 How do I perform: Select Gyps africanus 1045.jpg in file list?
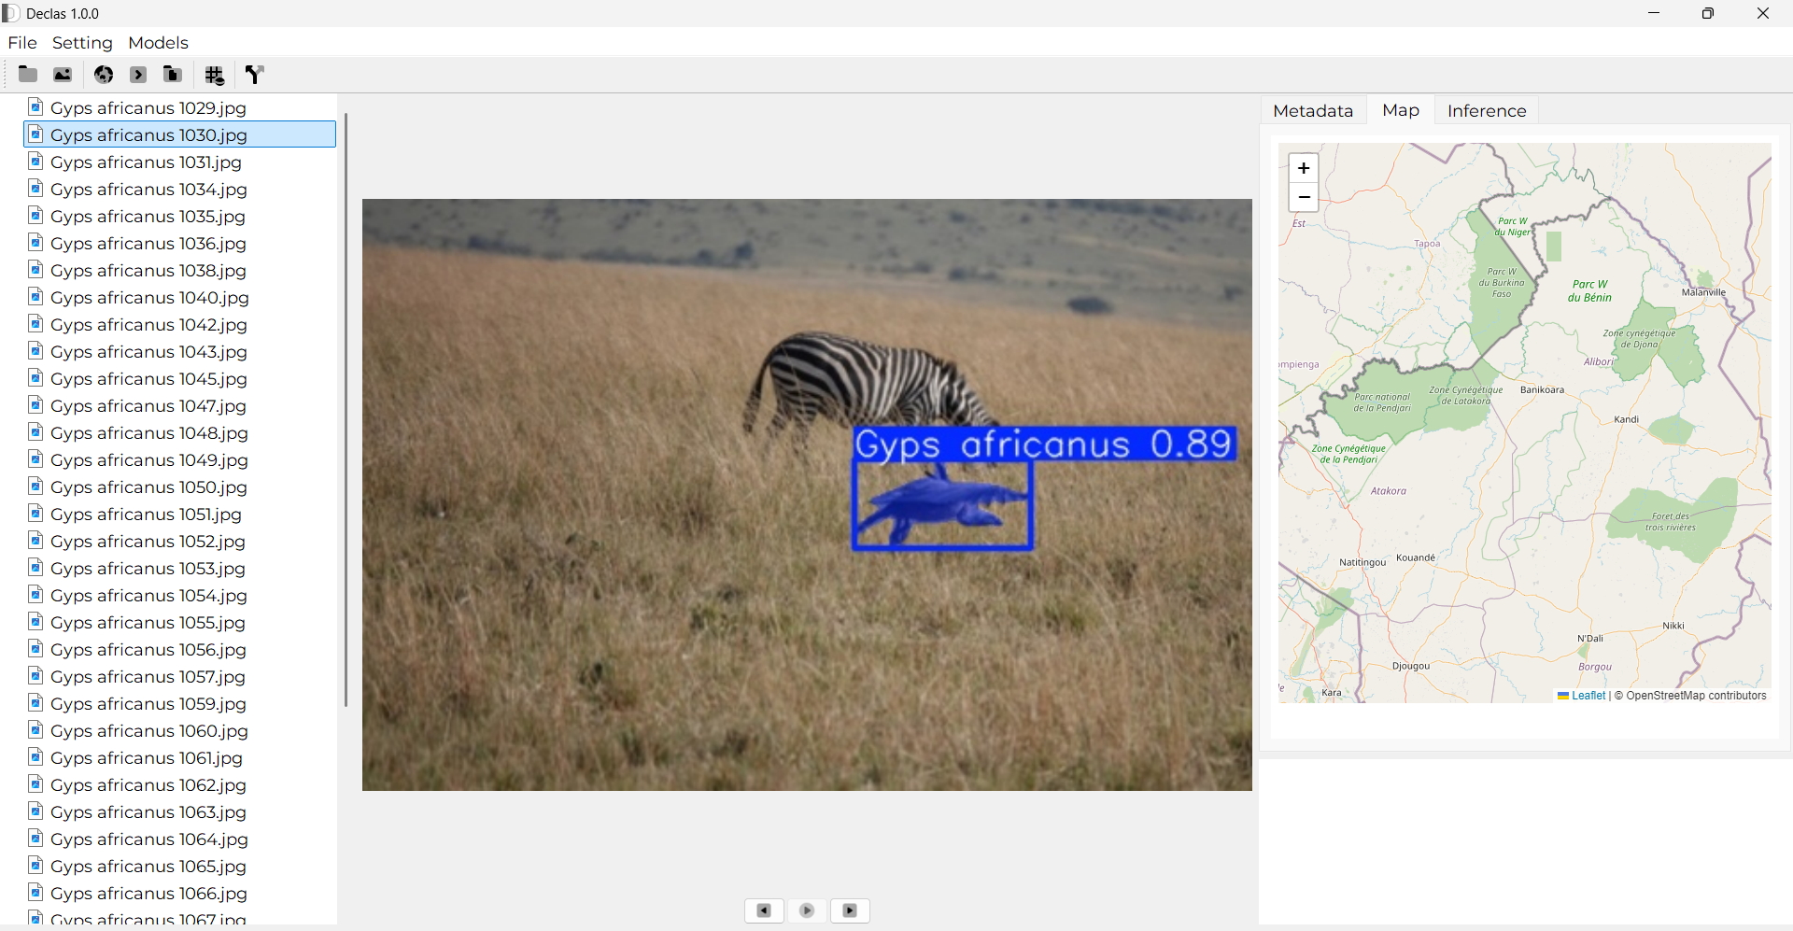148,379
